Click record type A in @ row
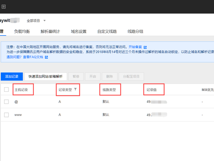This screenshot has width=214, height=161. tap(60, 102)
